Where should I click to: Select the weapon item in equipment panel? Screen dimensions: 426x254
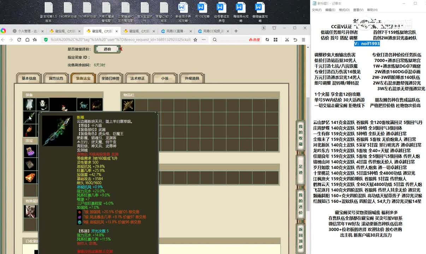(29, 118)
